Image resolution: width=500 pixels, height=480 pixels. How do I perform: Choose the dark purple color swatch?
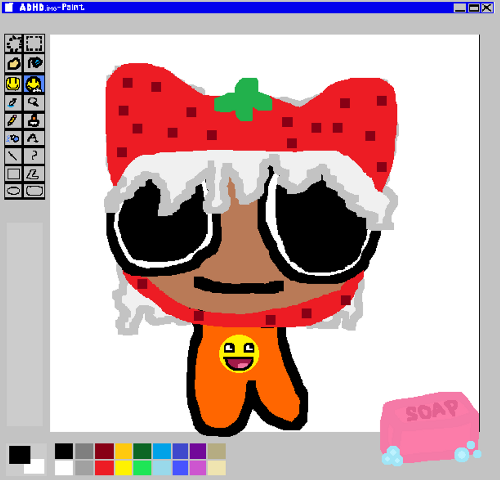198,451
